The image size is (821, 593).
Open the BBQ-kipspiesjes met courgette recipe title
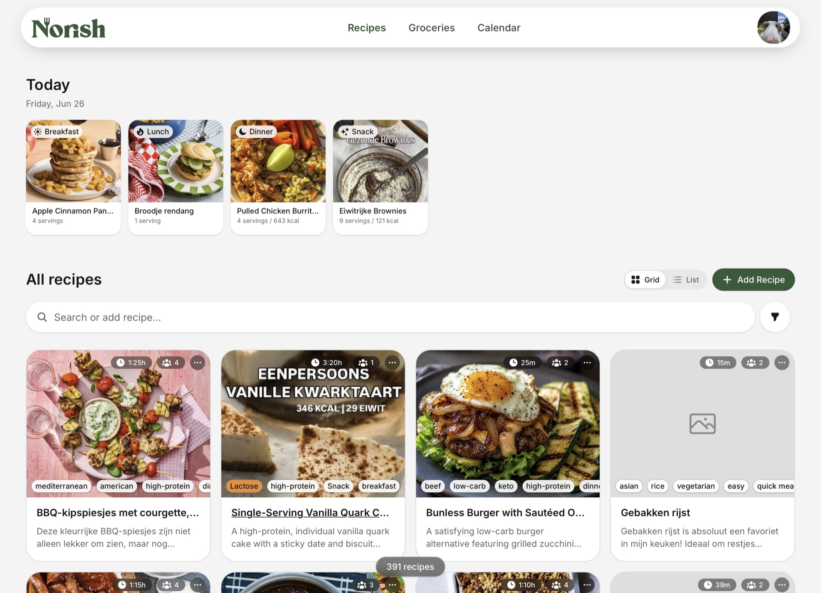[118, 513]
